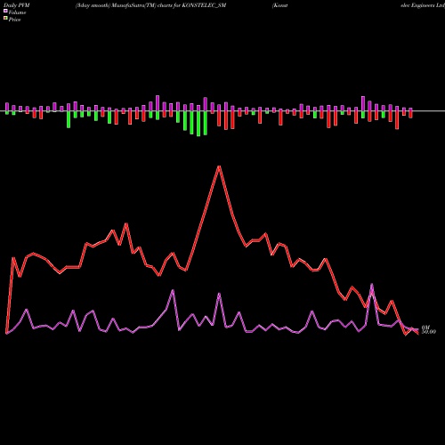Click the Volume legend color swatch
This screenshot has height=445, width=445.
(x=5, y=11)
